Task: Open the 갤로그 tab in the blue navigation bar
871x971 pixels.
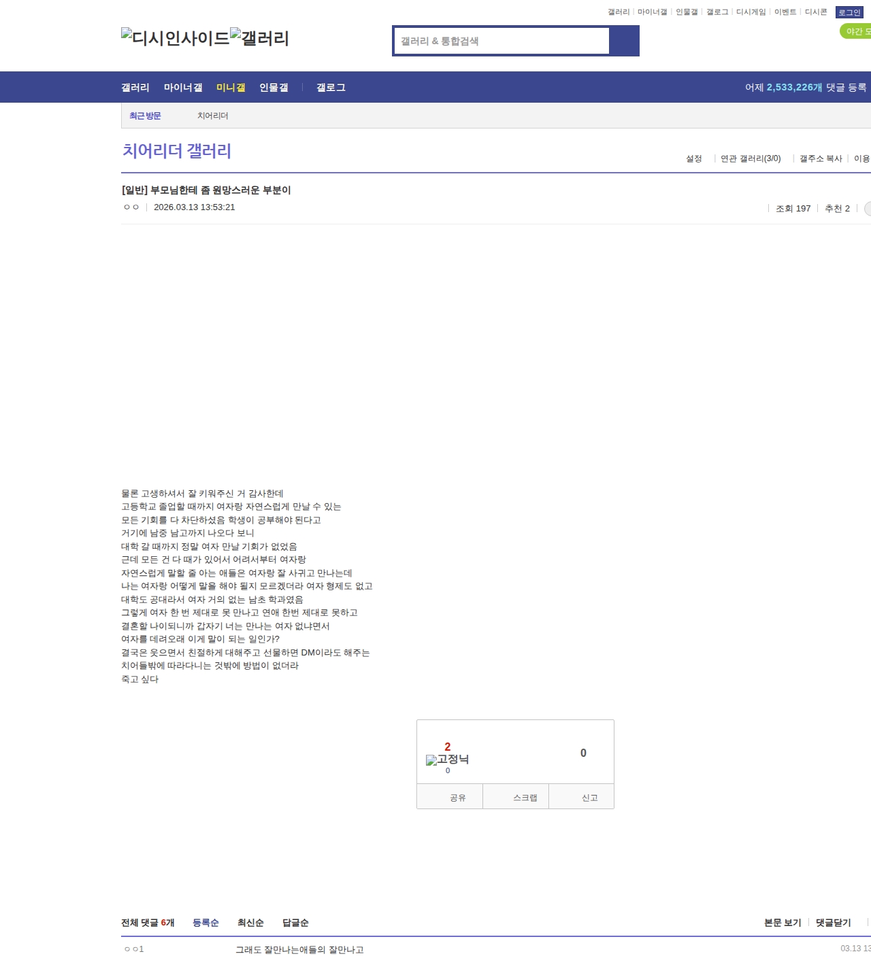Action: pyautogui.click(x=331, y=88)
